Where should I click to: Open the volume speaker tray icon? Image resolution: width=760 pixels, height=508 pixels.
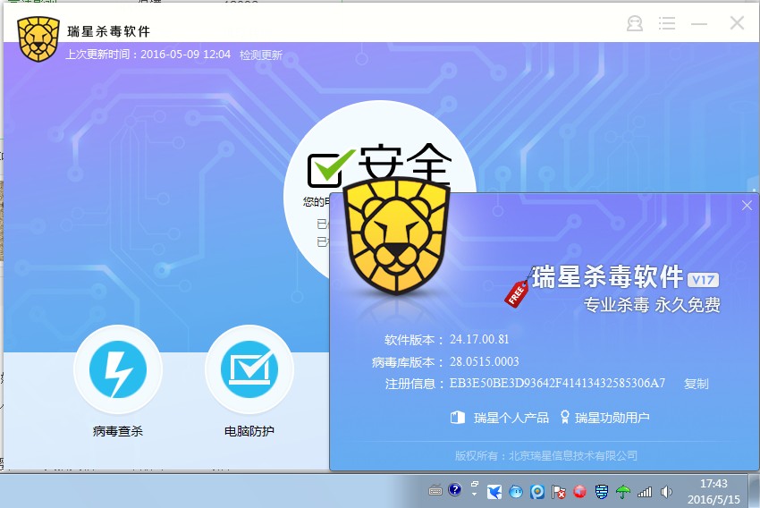point(666,492)
